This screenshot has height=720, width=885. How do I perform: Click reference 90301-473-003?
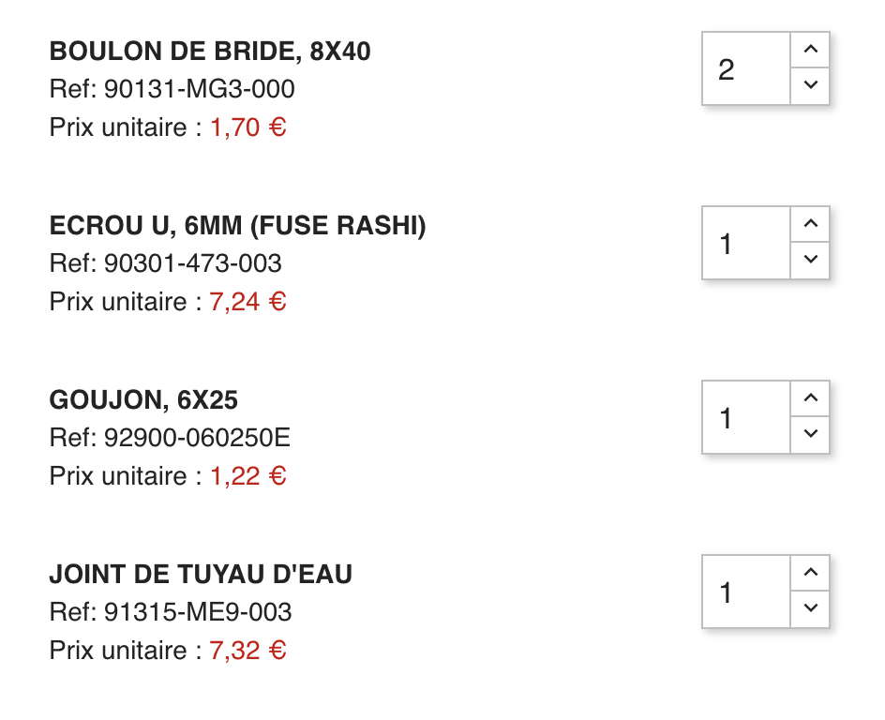(192, 263)
